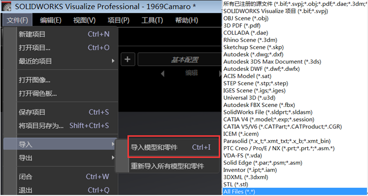Viewport: 368px width, 196px height.
Task: Open the 工具(T) menu
Action: pyautogui.click(x=152, y=21)
